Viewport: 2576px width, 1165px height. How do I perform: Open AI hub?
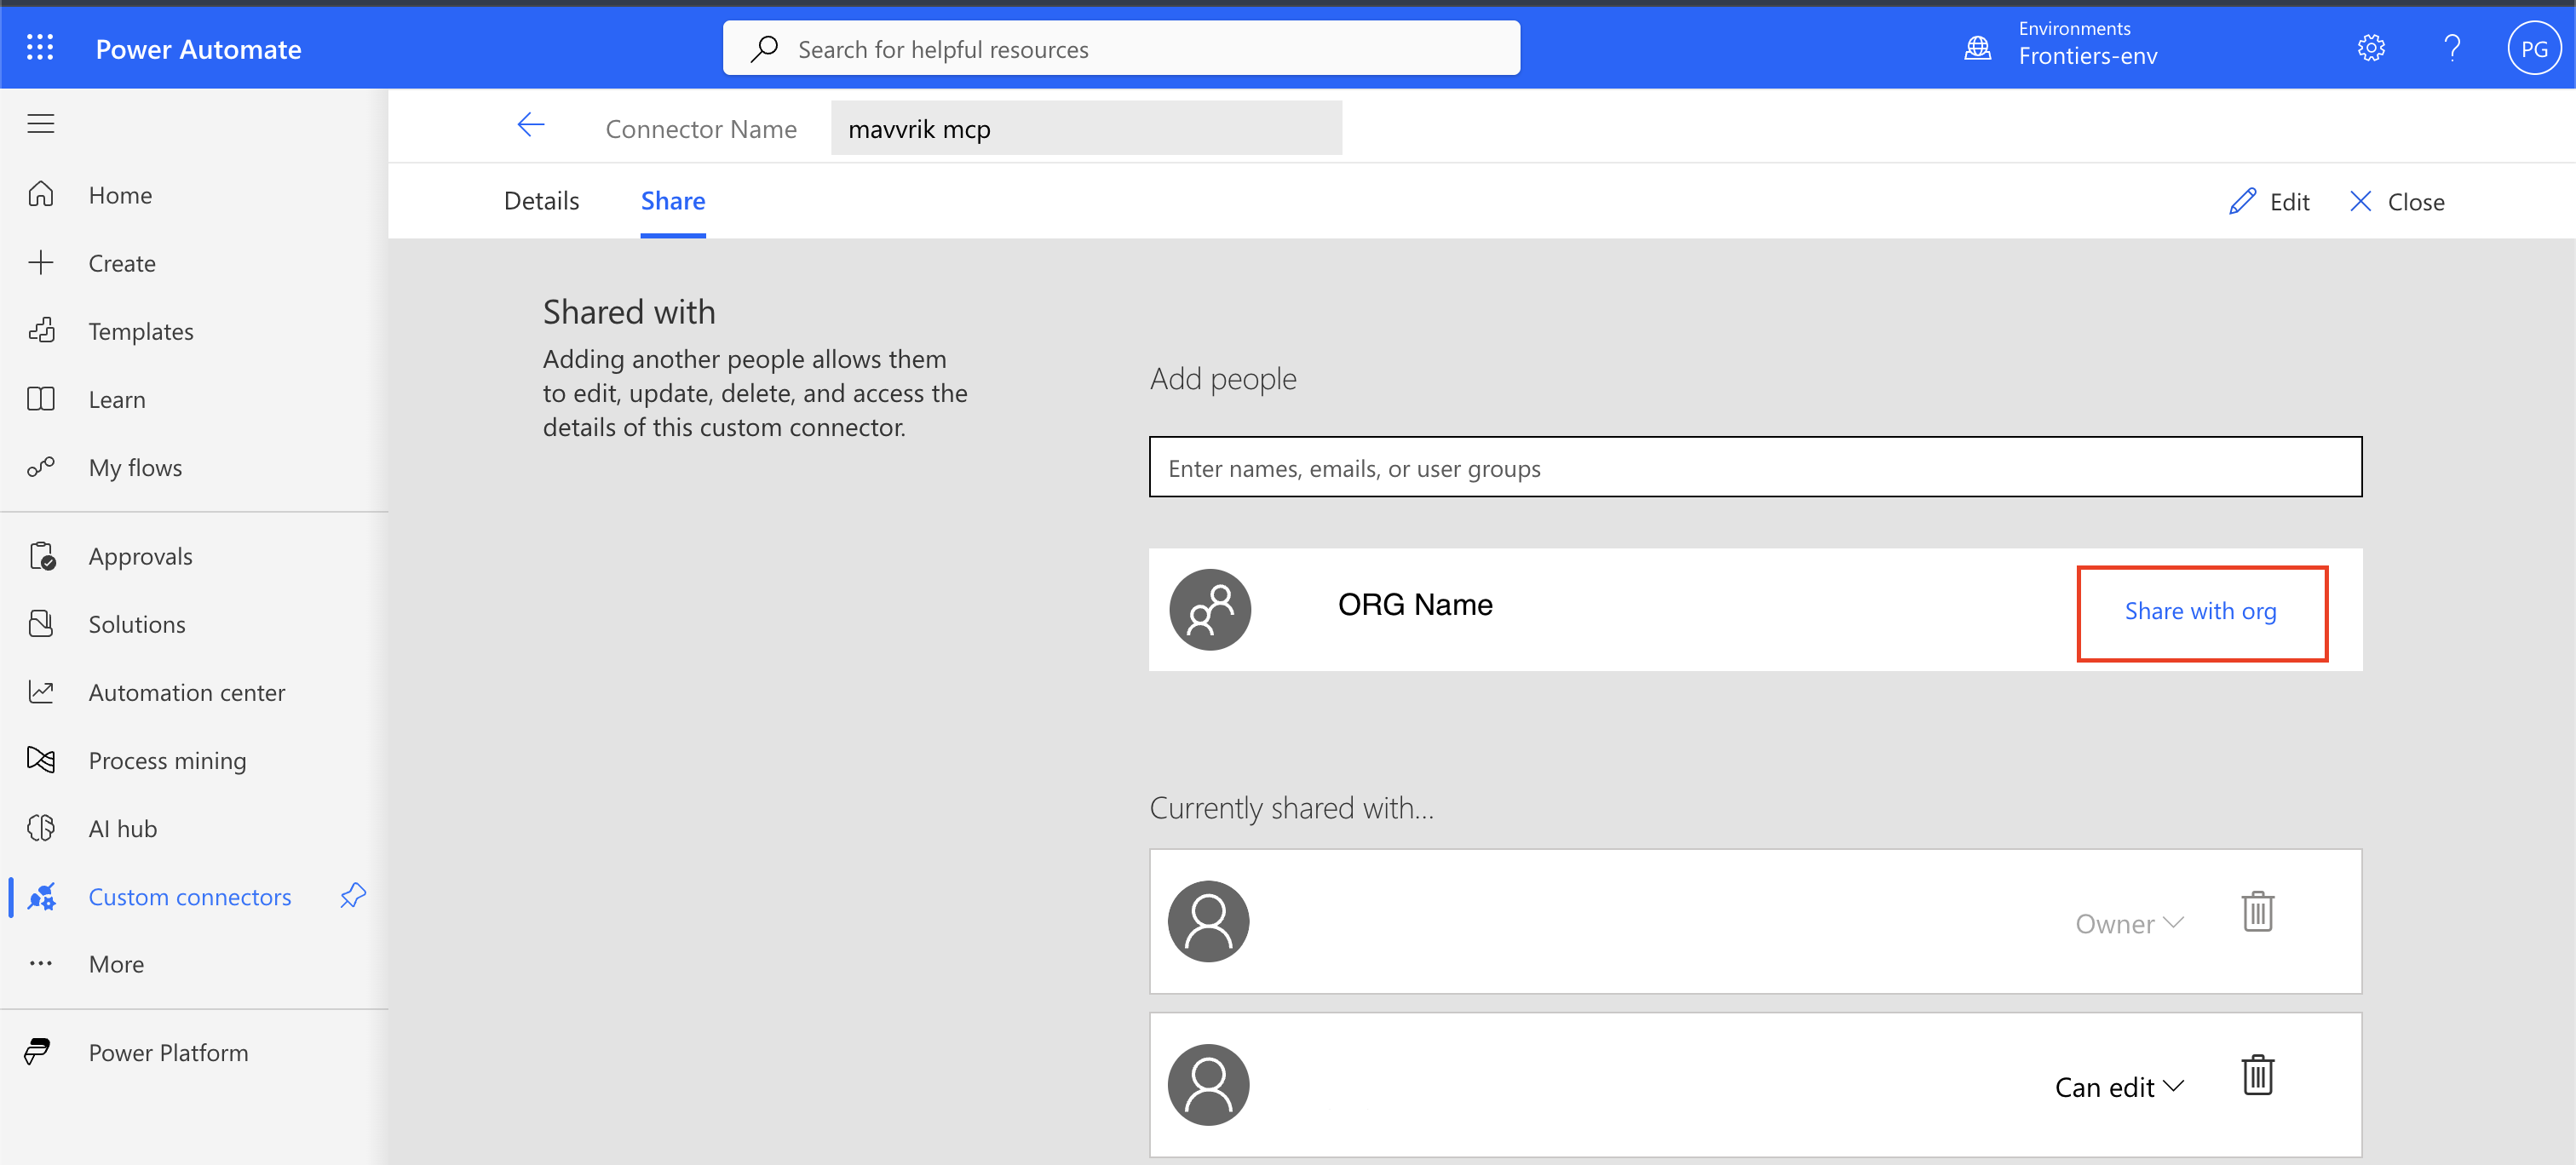[x=122, y=829]
